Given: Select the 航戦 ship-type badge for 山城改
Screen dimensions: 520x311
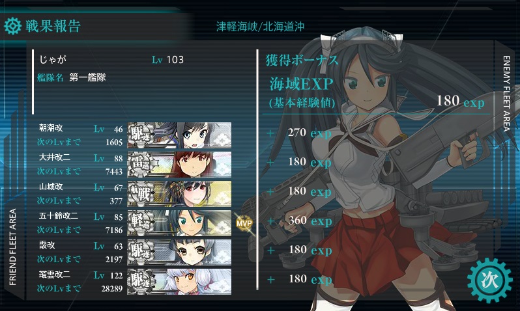Looking at the screenshot, I should [x=141, y=193].
